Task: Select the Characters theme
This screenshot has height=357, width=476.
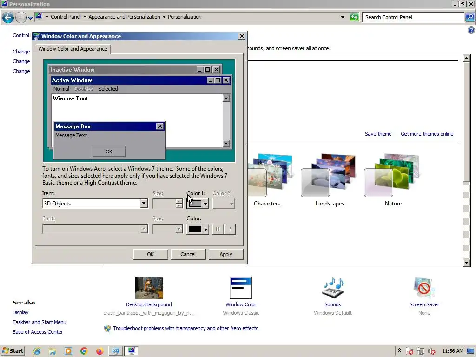Action: 267,180
